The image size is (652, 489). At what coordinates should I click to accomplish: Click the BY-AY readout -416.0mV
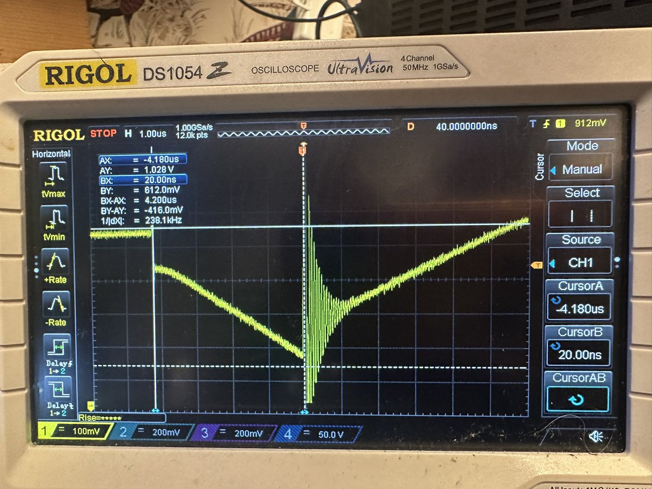point(141,210)
